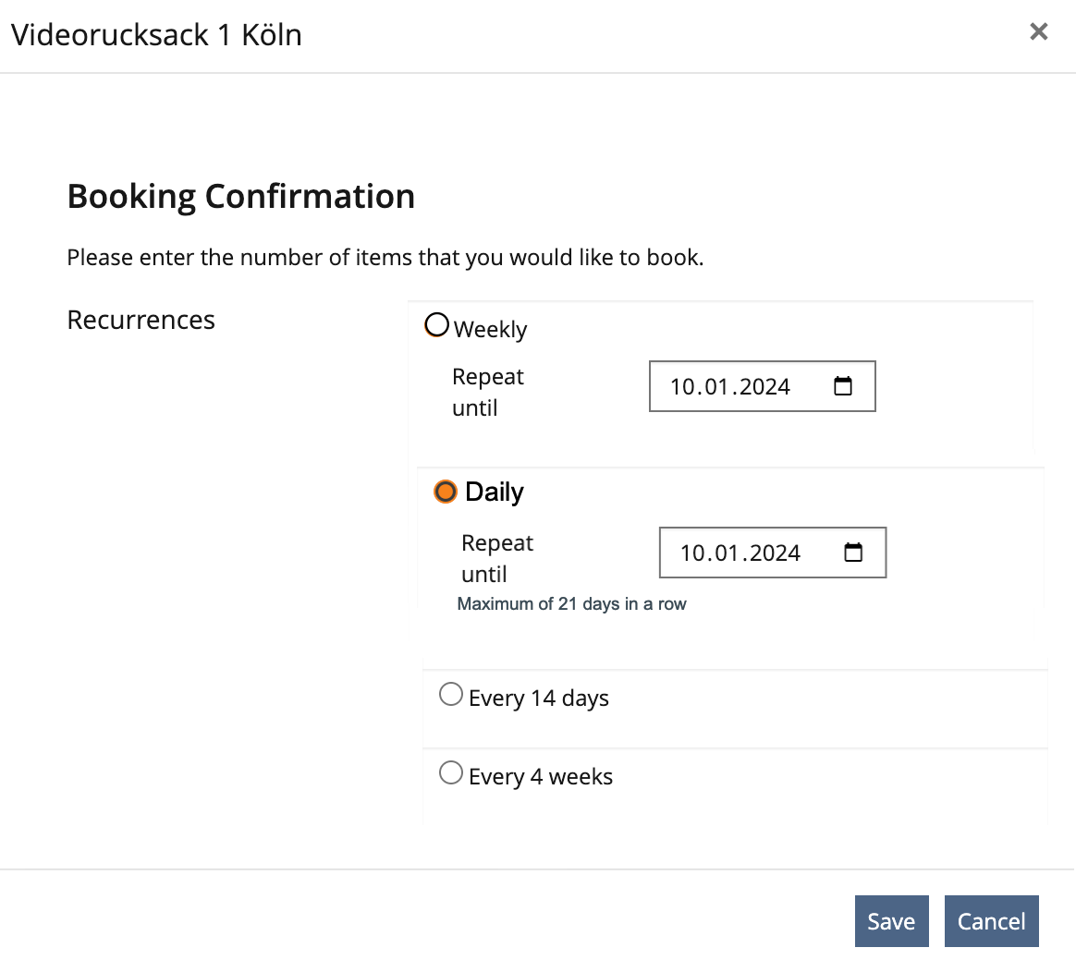
Task: Choose the Every 4 weeks radio button
Action: coord(451,772)
